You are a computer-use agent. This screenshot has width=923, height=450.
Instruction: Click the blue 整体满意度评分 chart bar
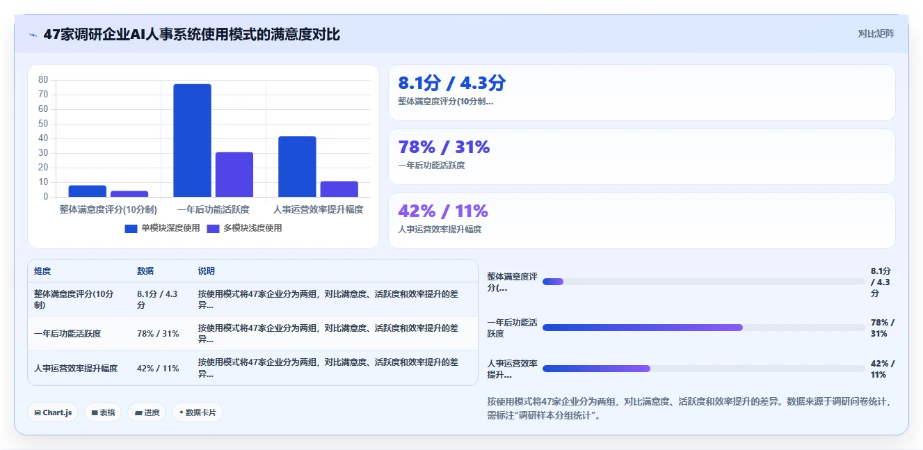click(x=88, y=191)
